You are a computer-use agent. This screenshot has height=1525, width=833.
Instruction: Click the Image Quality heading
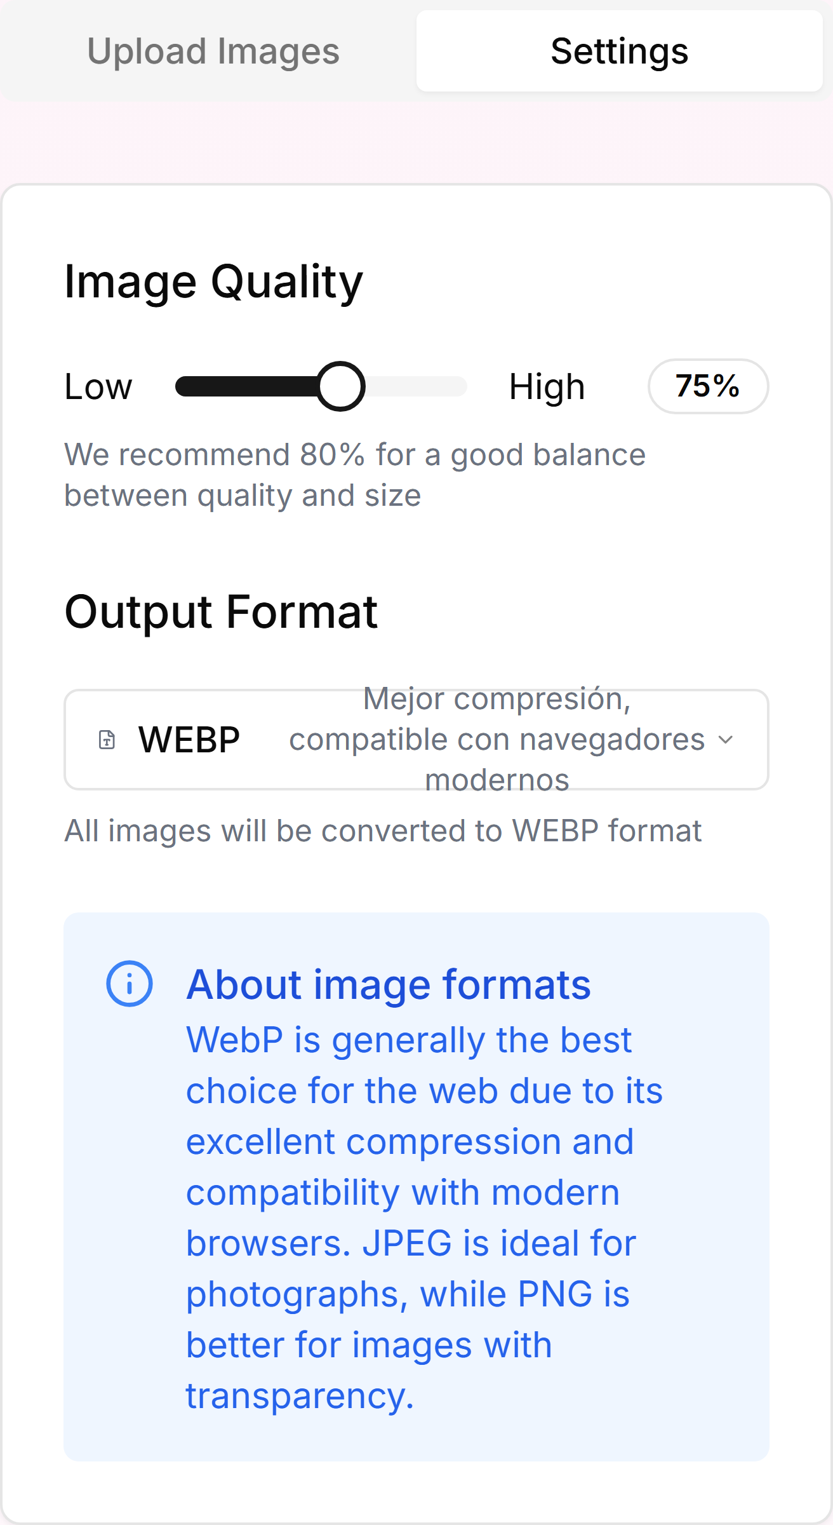coord(214,281)
